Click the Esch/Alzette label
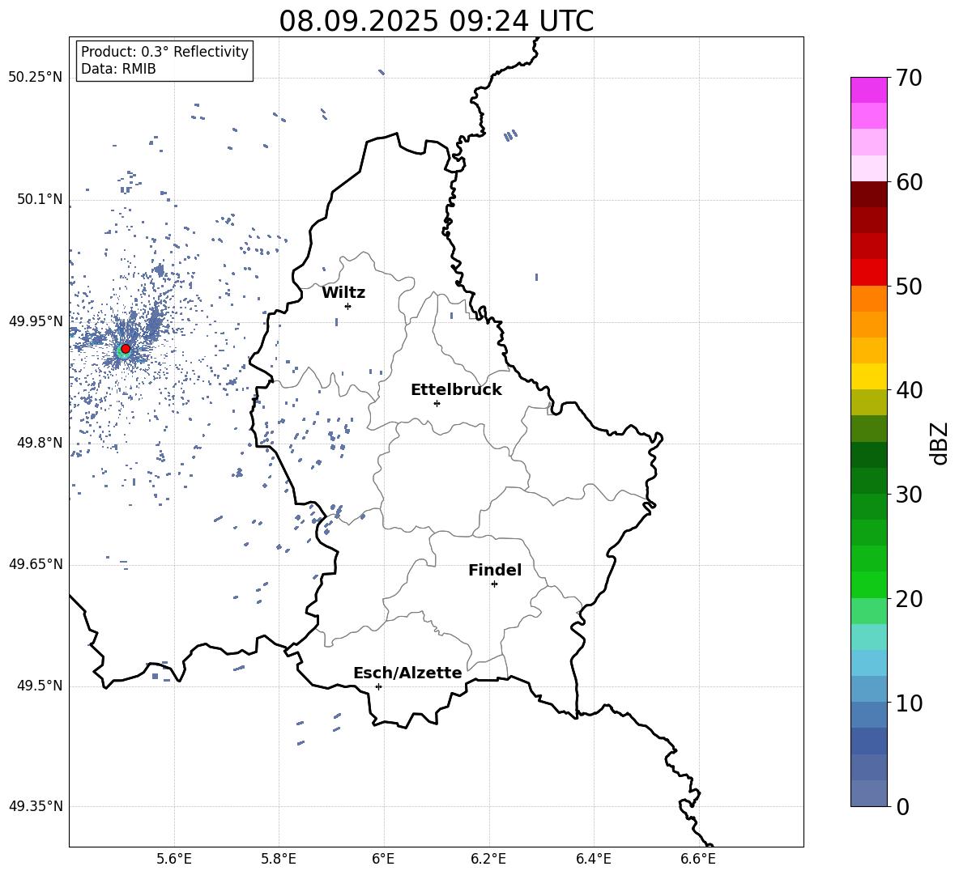Screen dimensions: 959x875 [407, 673]
